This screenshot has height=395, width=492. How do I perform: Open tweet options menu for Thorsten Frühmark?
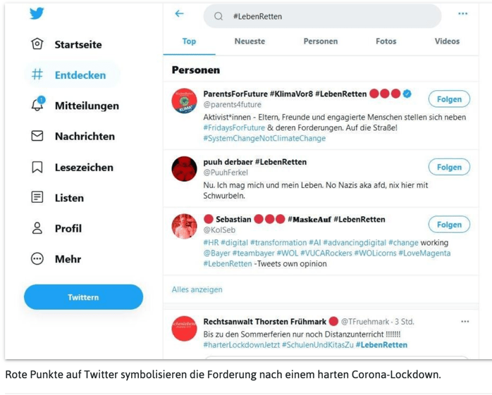point(465,322)
